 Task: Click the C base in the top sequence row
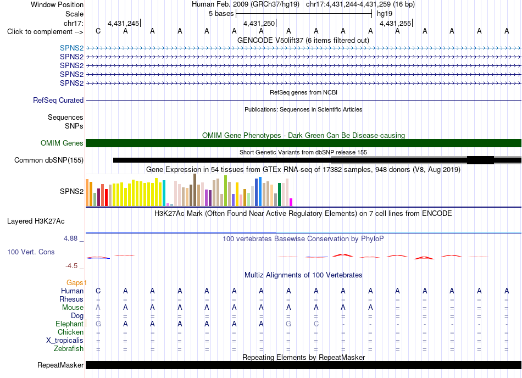coord(98,31)
